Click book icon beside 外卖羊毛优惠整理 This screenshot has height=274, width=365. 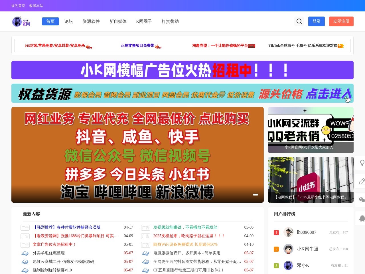25,253
